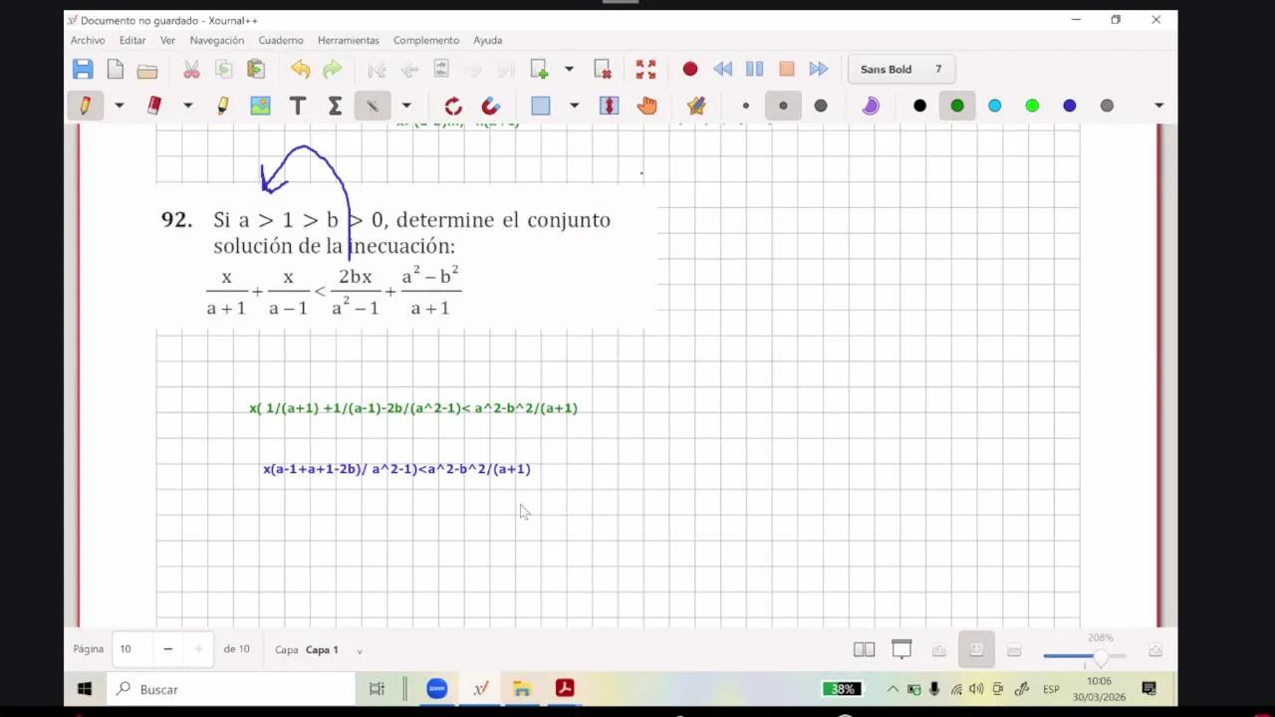Open the Ver menu
Viewport: 1275px width, 717px height.
point(167,41)
